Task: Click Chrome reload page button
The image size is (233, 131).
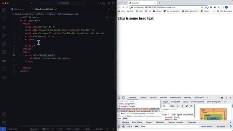Action: pyautogui.click(x=127, y=7)
